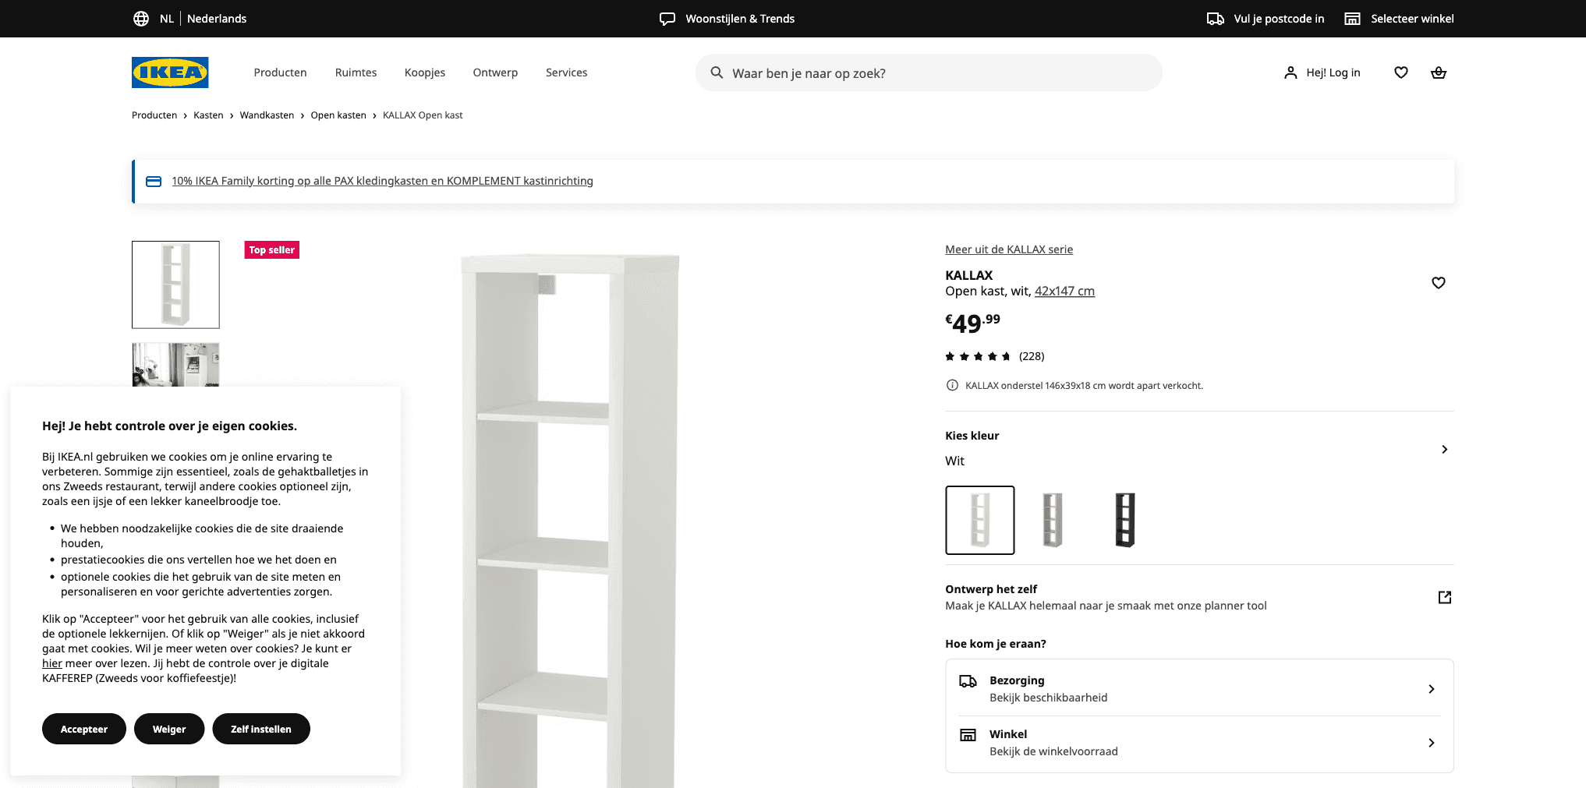The width and height of the screenshot is (1586, 788).
Task: Click Hej! Log in
Action: coord(1333,72)
